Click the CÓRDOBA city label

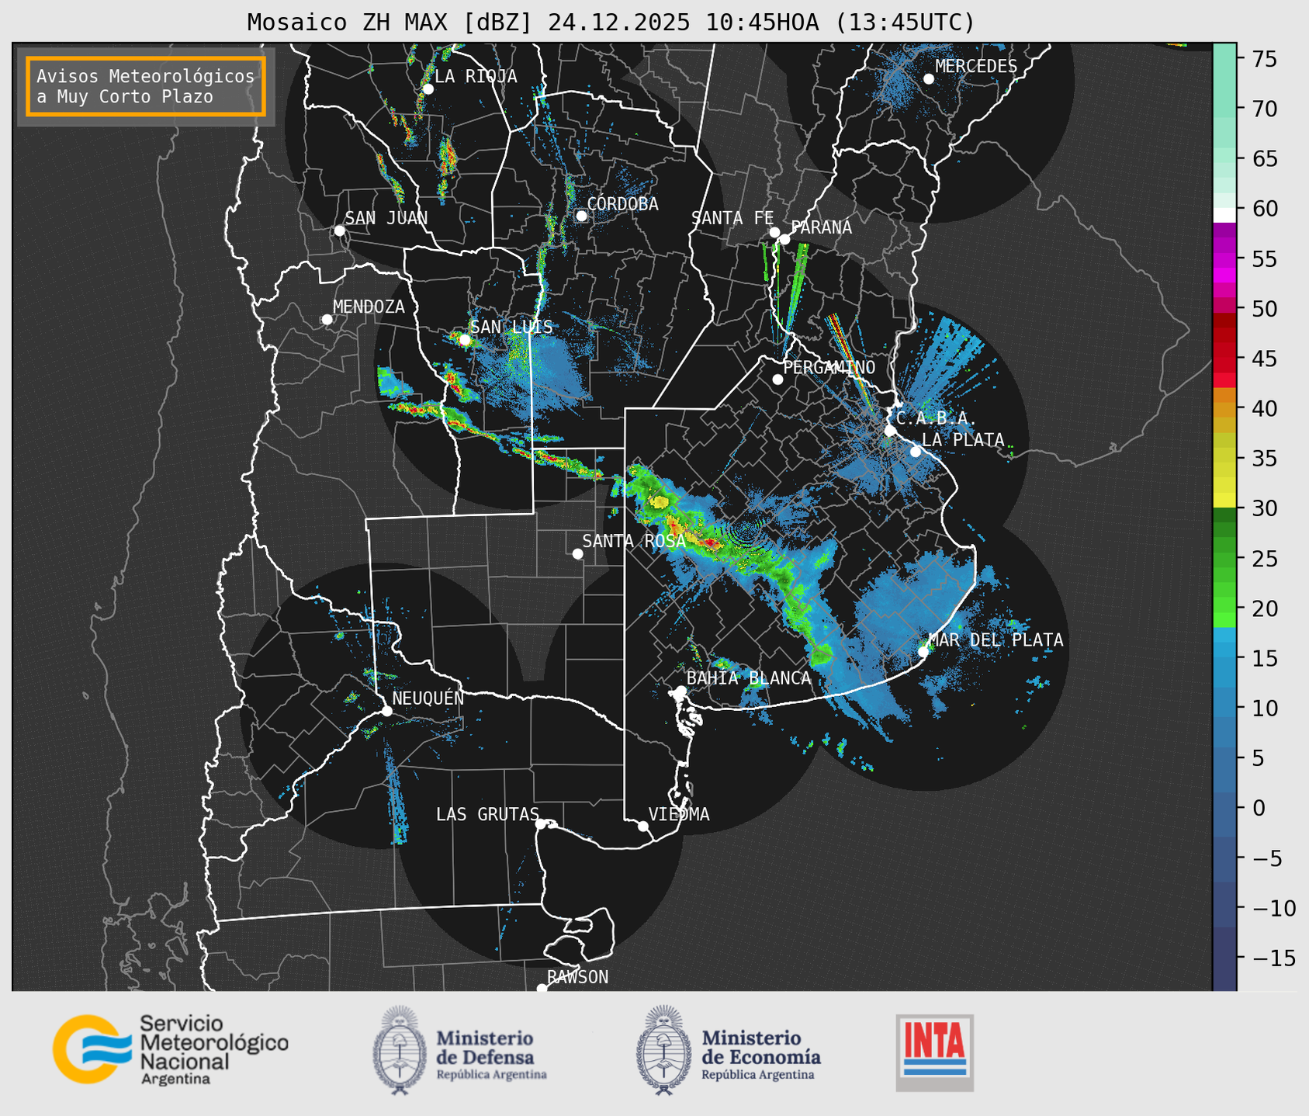click(x=622, y=203)
